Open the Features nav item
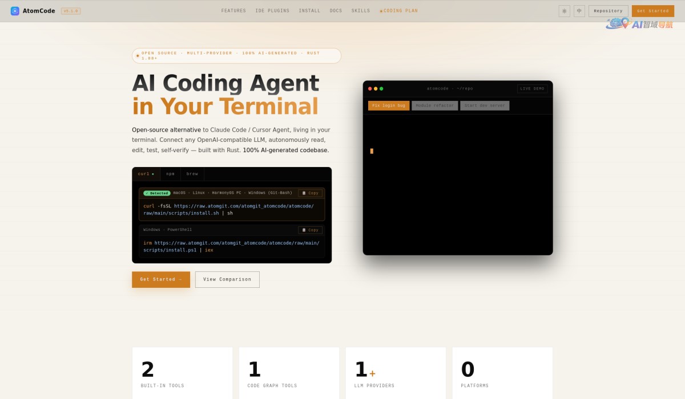The image size is (685, 399). click(x=233, y=11)
